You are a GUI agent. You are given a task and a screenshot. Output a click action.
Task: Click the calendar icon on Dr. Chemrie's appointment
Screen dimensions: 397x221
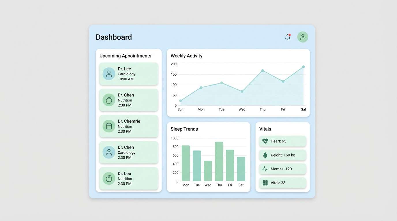pyautogui.click(x=108, y=126)
